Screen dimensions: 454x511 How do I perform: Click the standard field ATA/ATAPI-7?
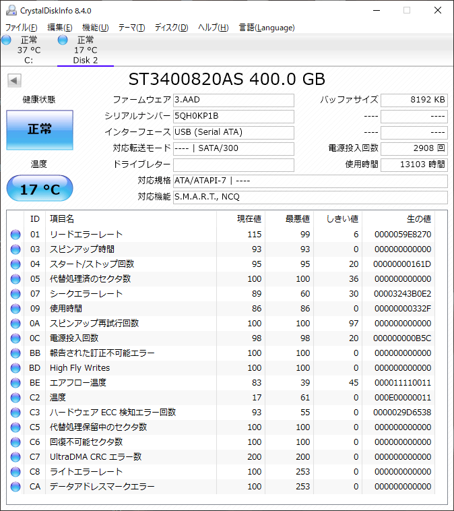tap(311, 181)
